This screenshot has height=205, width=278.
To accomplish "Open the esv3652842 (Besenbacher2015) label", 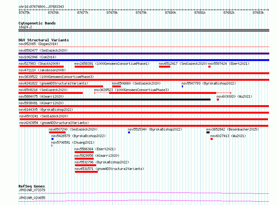I will [232, 129].
